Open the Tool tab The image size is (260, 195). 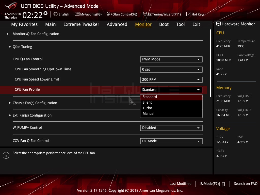[x=180, y=24]
